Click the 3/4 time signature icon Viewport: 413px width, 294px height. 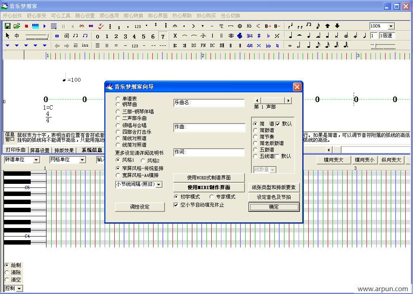250,36
